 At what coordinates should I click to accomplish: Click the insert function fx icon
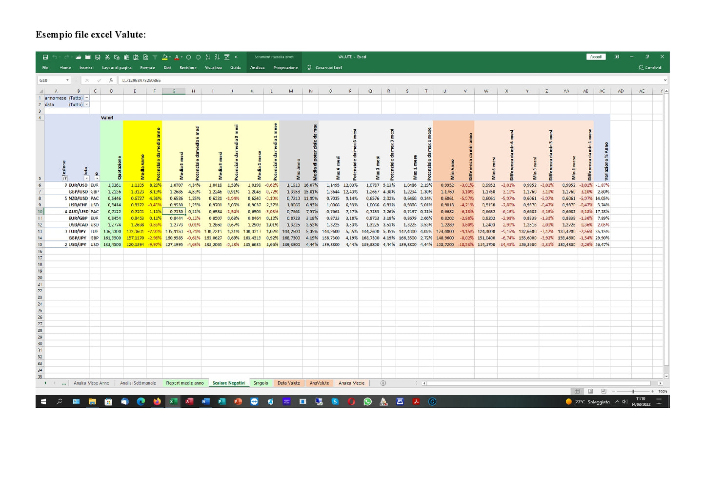[x=111, y=80]
